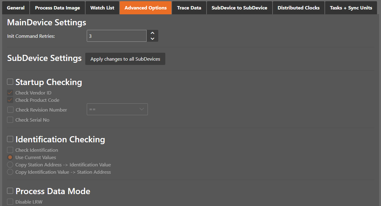Select the Advanced Options tab
This screenshot has width=381, height=206.
point(146,8)
